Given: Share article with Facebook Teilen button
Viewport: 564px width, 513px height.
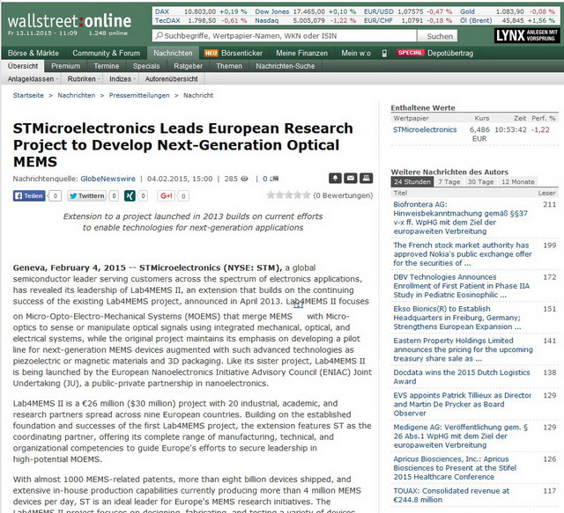Looking at the screenshot, I should [29, 196].
